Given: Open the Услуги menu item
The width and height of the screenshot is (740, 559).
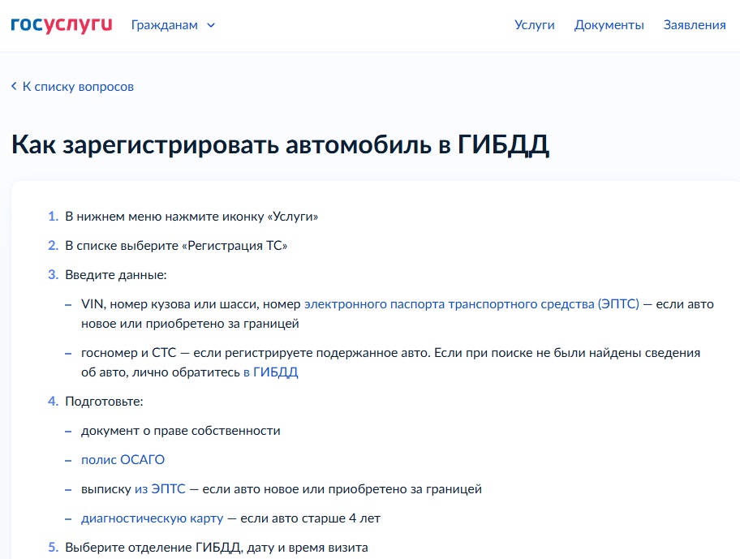Looking at the screenshot, I should coord(534,25).
